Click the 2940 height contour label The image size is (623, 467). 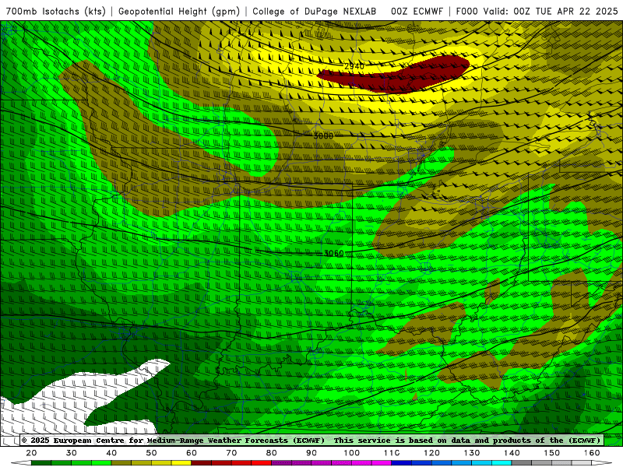(x=354, y=66)
